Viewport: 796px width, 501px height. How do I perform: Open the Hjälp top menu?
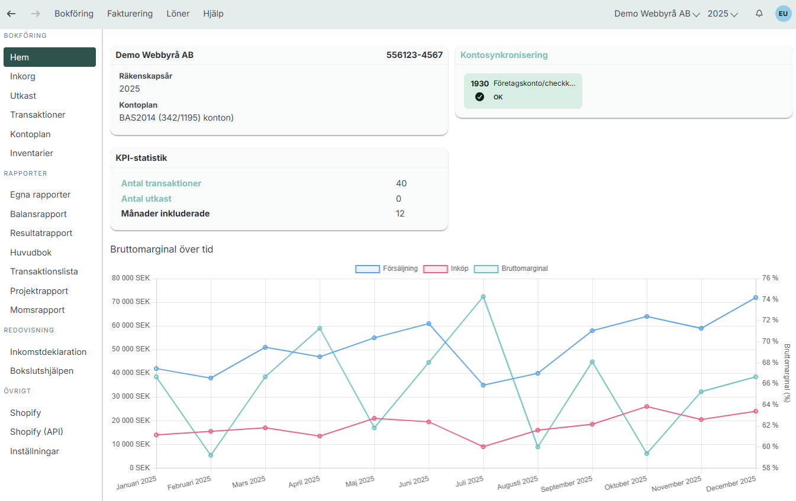pyautogui.click(x=213, y=14)
